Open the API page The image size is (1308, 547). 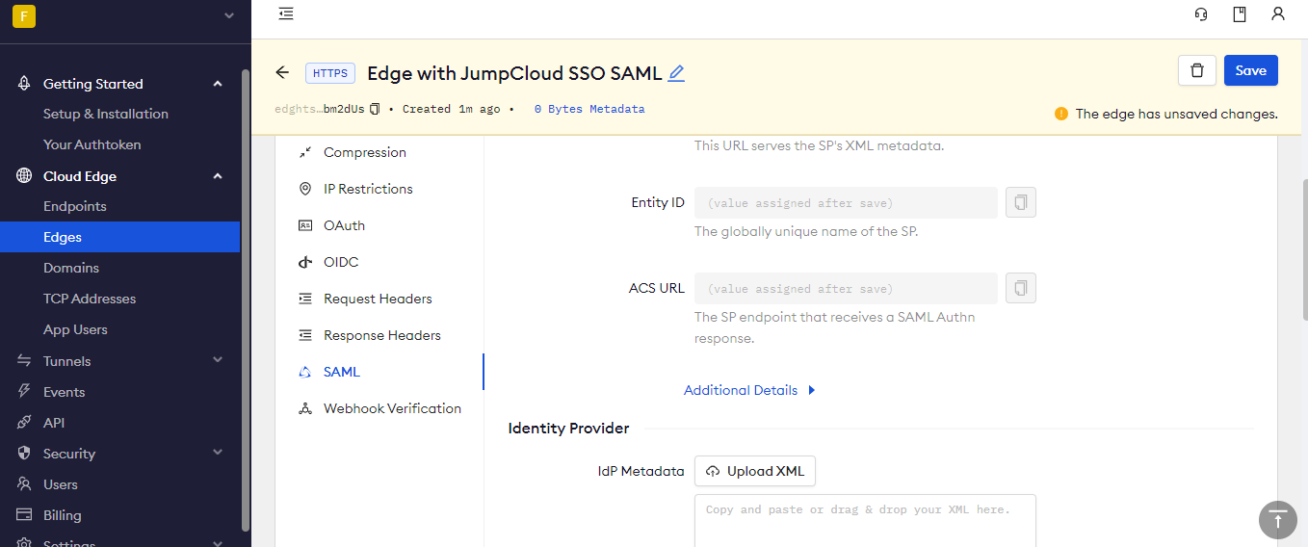pyautogui.click(x=54, y=423)
